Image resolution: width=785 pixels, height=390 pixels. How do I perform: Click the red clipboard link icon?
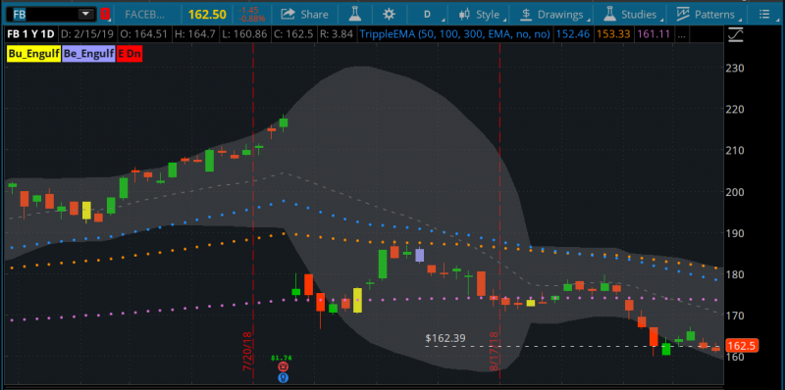pyautogui.click(x=105, y=14)
